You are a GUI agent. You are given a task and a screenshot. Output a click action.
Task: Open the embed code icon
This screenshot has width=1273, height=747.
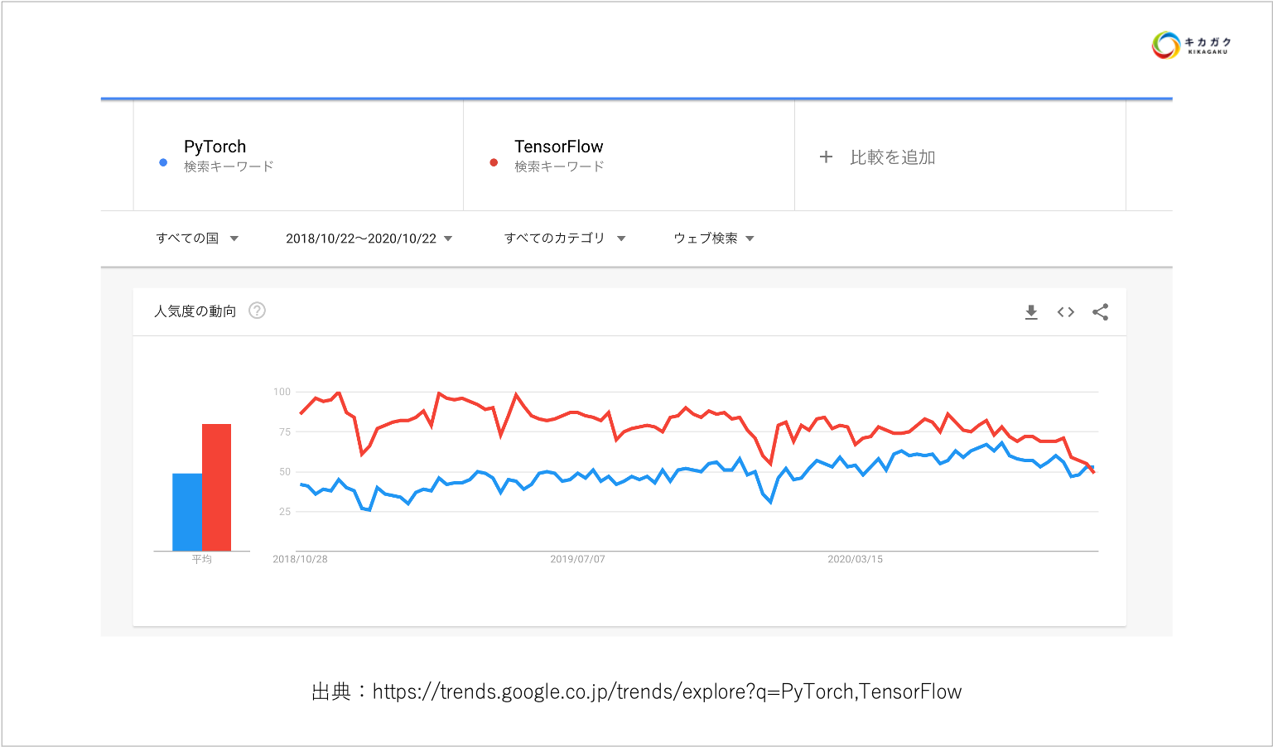1066,312
